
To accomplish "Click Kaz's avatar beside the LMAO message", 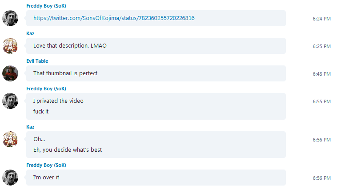I will click(10, 46).
